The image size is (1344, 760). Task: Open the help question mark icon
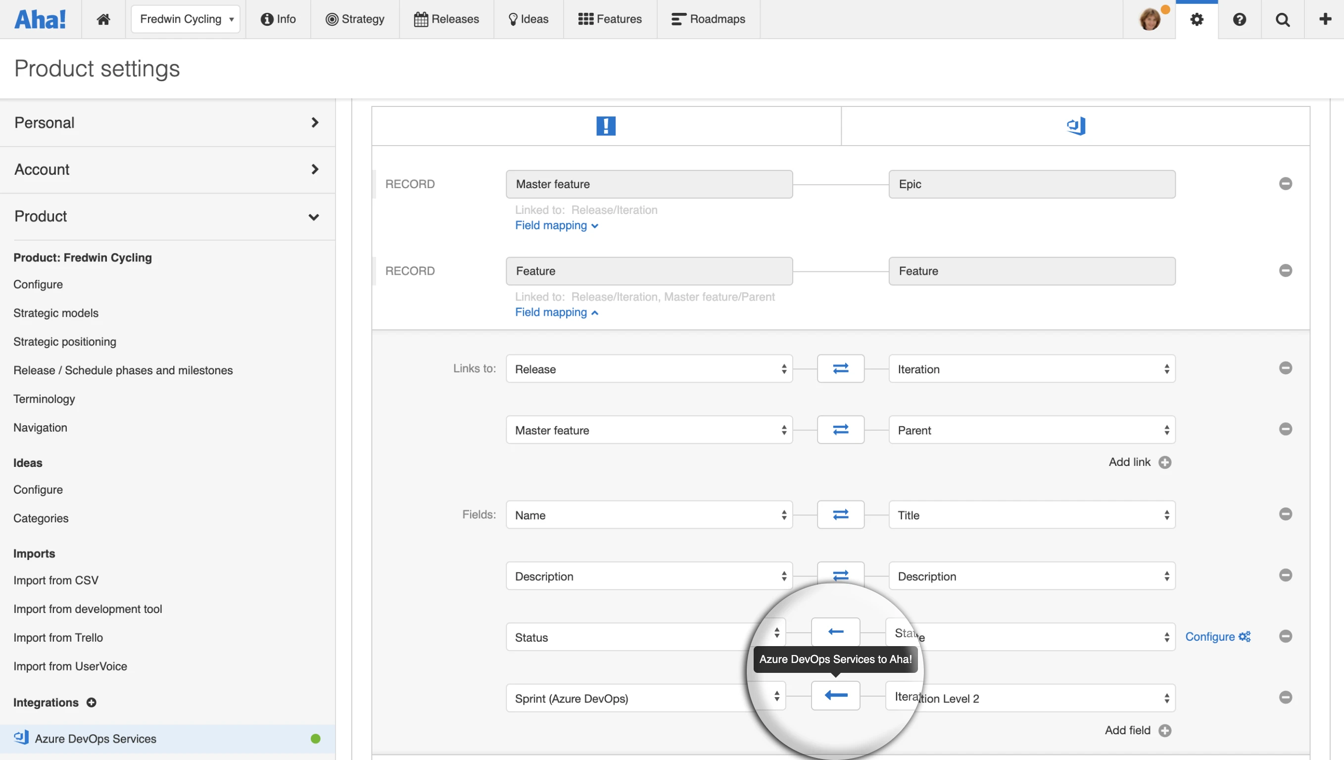1239,19
